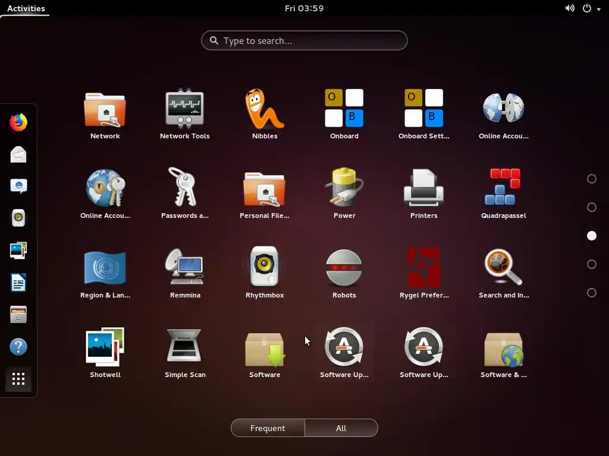
Task: Launch Rhythmbox speaker icon in dock
Action: point(18,218)
